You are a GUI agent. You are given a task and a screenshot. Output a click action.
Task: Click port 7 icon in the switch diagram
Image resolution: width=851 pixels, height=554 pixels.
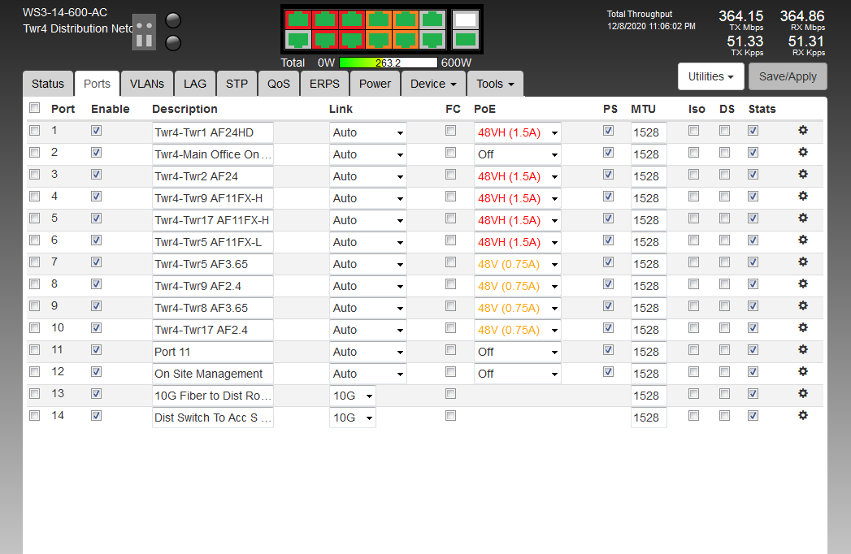pos(378,19)
